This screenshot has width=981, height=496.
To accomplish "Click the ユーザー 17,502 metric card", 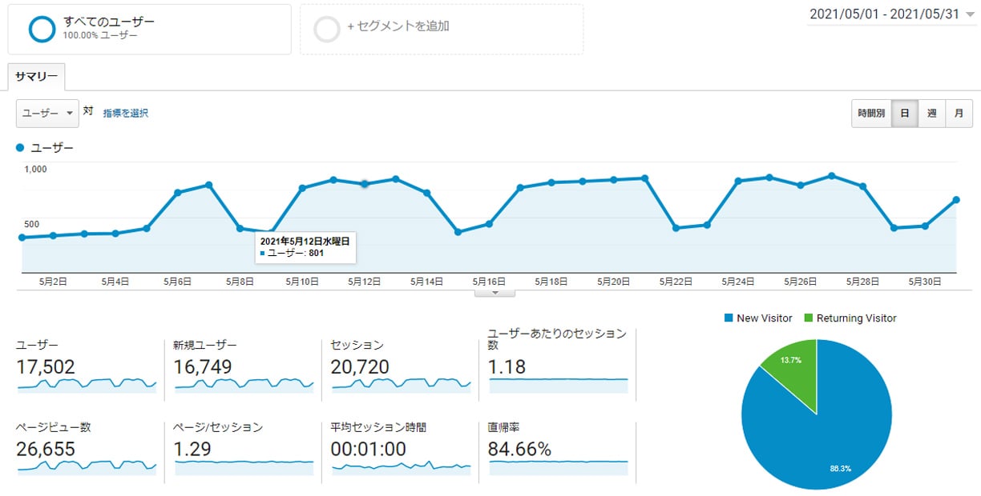I will (84, 368).
